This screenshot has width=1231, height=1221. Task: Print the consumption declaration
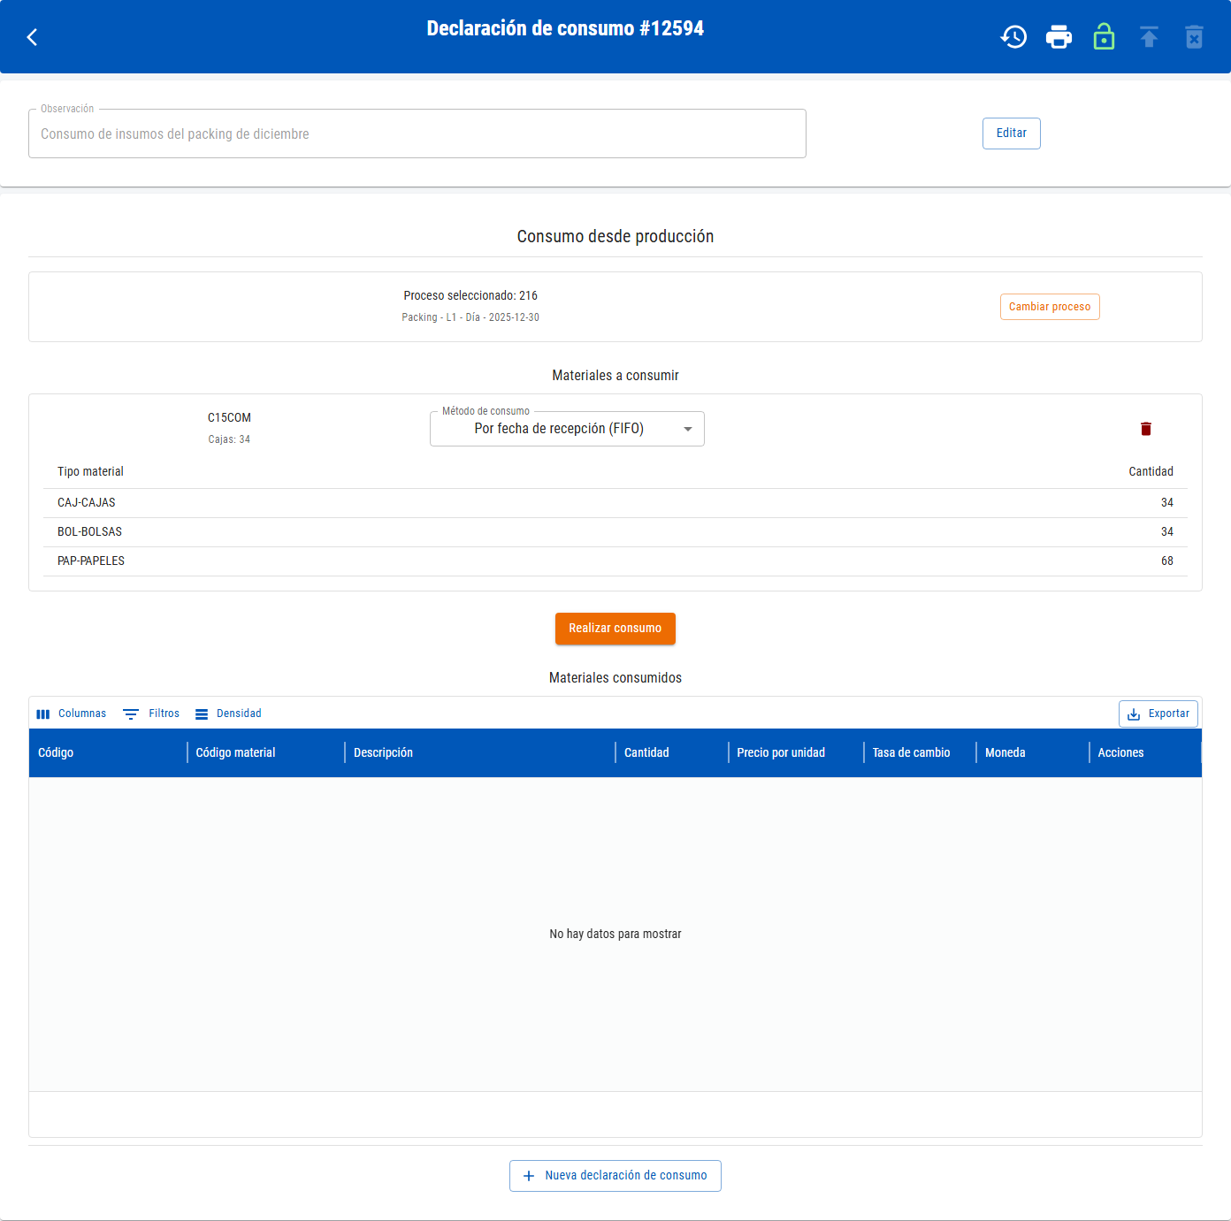1059,37
